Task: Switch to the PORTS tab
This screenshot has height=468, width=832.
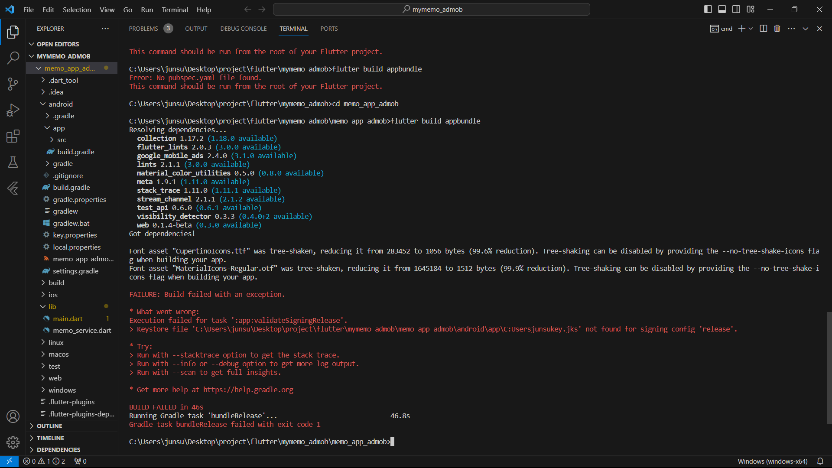Action: (329, 29)
